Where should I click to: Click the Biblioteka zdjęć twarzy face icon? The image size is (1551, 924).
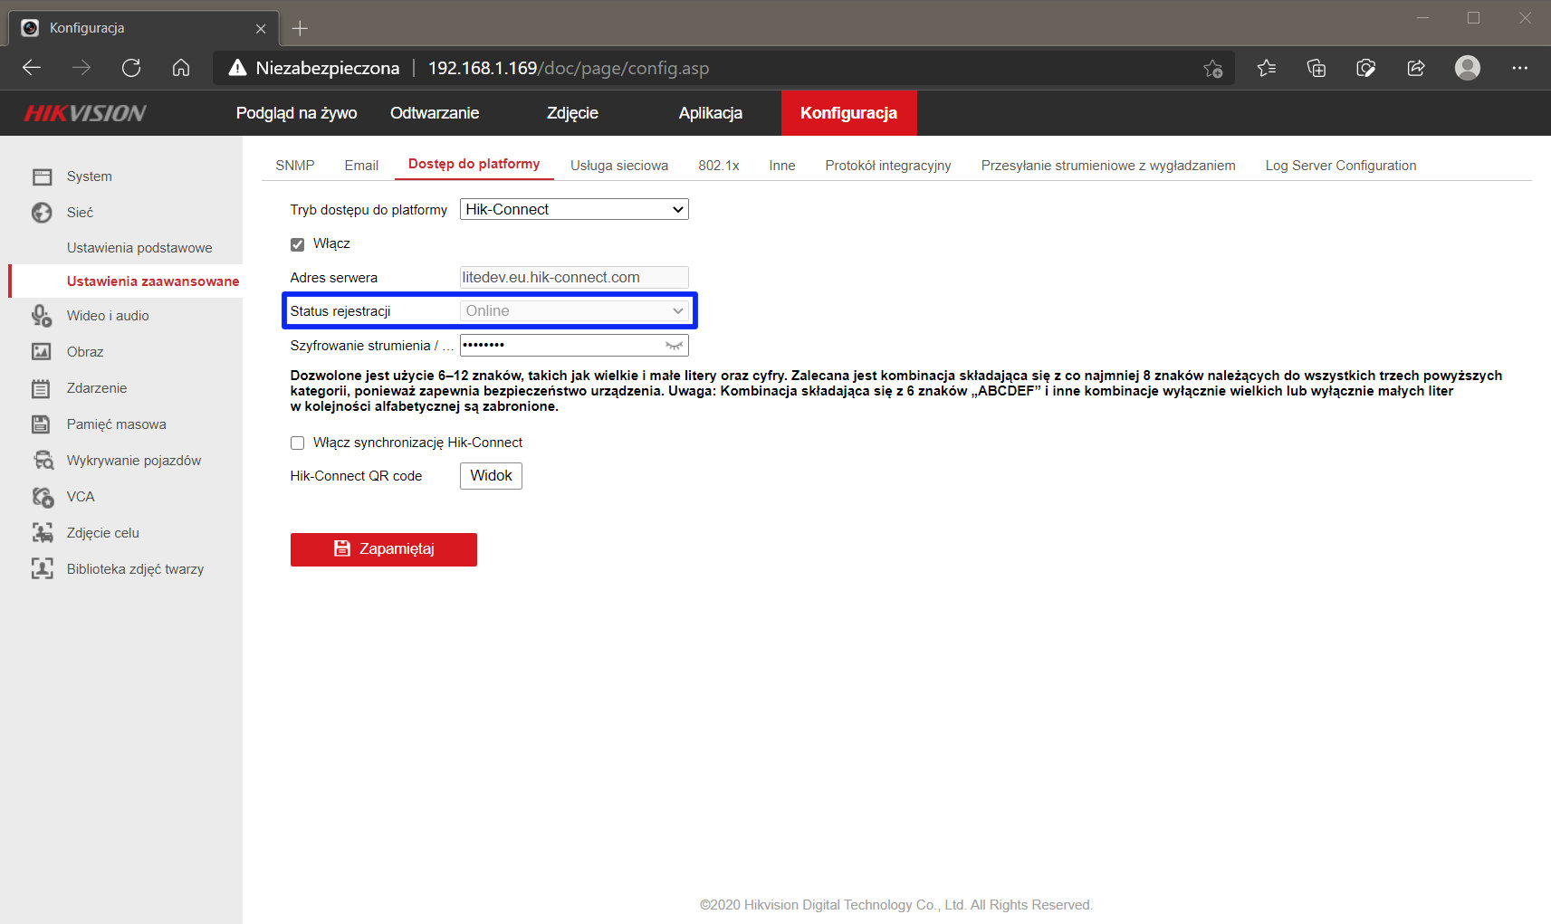(x=43, y=569)
